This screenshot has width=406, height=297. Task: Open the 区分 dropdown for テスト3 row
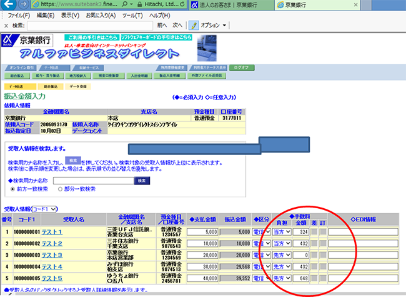coord(262,255)
